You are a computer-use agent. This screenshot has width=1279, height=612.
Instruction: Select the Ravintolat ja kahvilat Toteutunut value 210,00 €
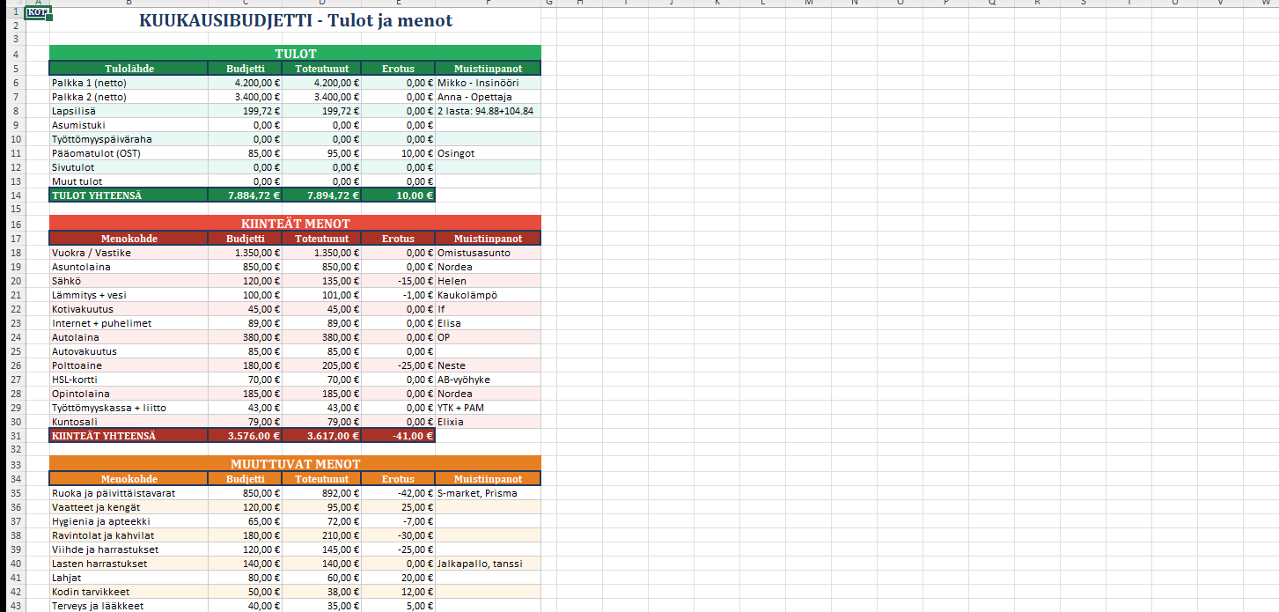322,535
